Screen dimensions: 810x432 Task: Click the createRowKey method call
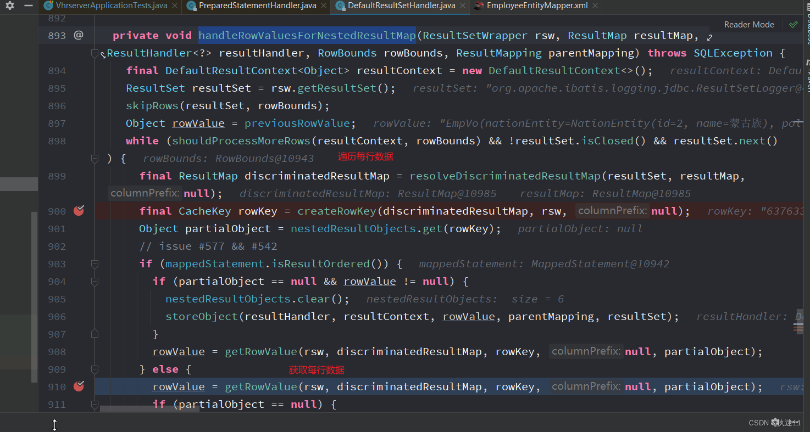click(x=337, y=211)
